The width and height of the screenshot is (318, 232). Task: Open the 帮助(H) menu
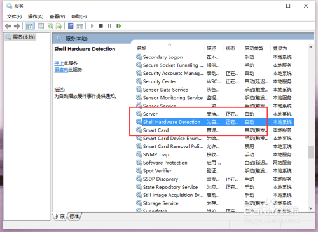79,17
